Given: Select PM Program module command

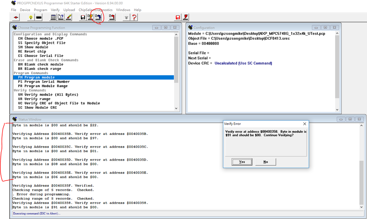Looking at the screenshot, I should 93,77.
